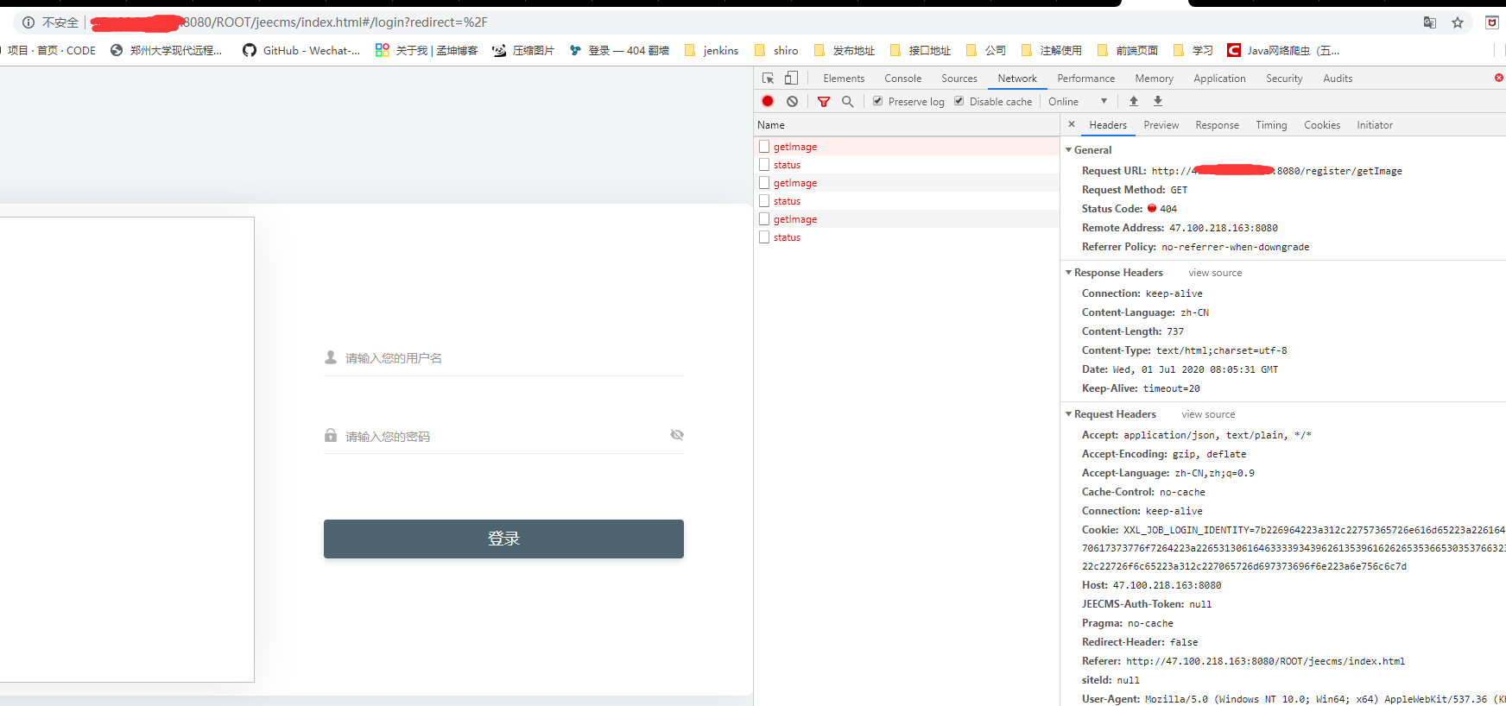Click the JEECMS-Auth-Token: null header

(x=1147, y=604)
